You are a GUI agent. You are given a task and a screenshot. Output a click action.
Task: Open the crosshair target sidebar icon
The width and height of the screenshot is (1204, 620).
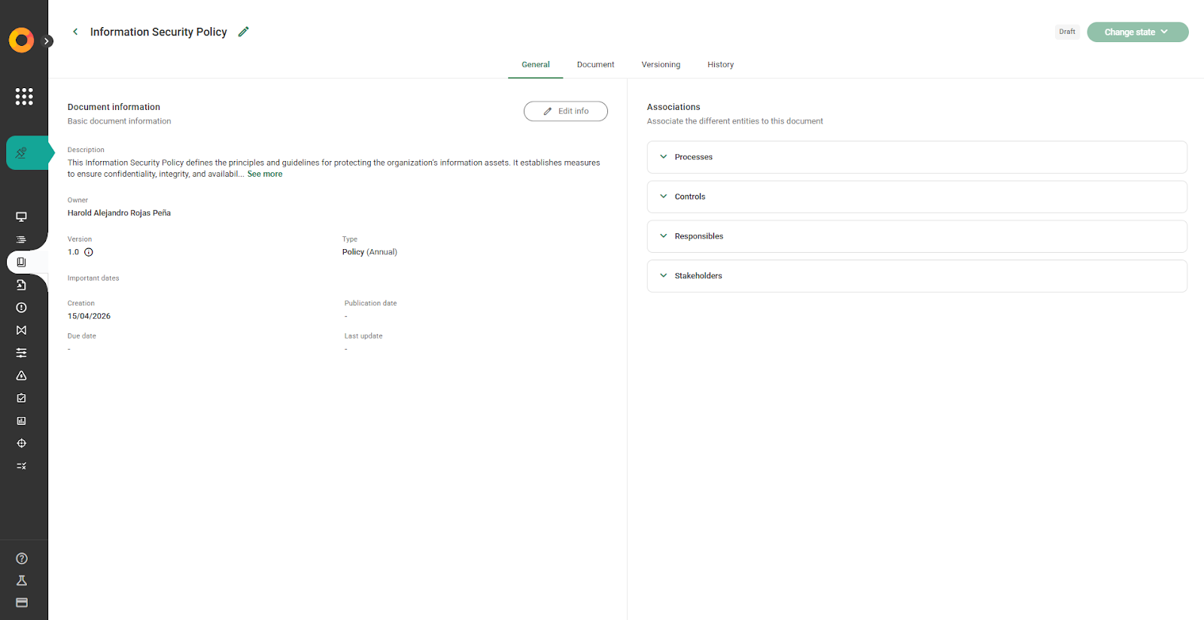22,443
